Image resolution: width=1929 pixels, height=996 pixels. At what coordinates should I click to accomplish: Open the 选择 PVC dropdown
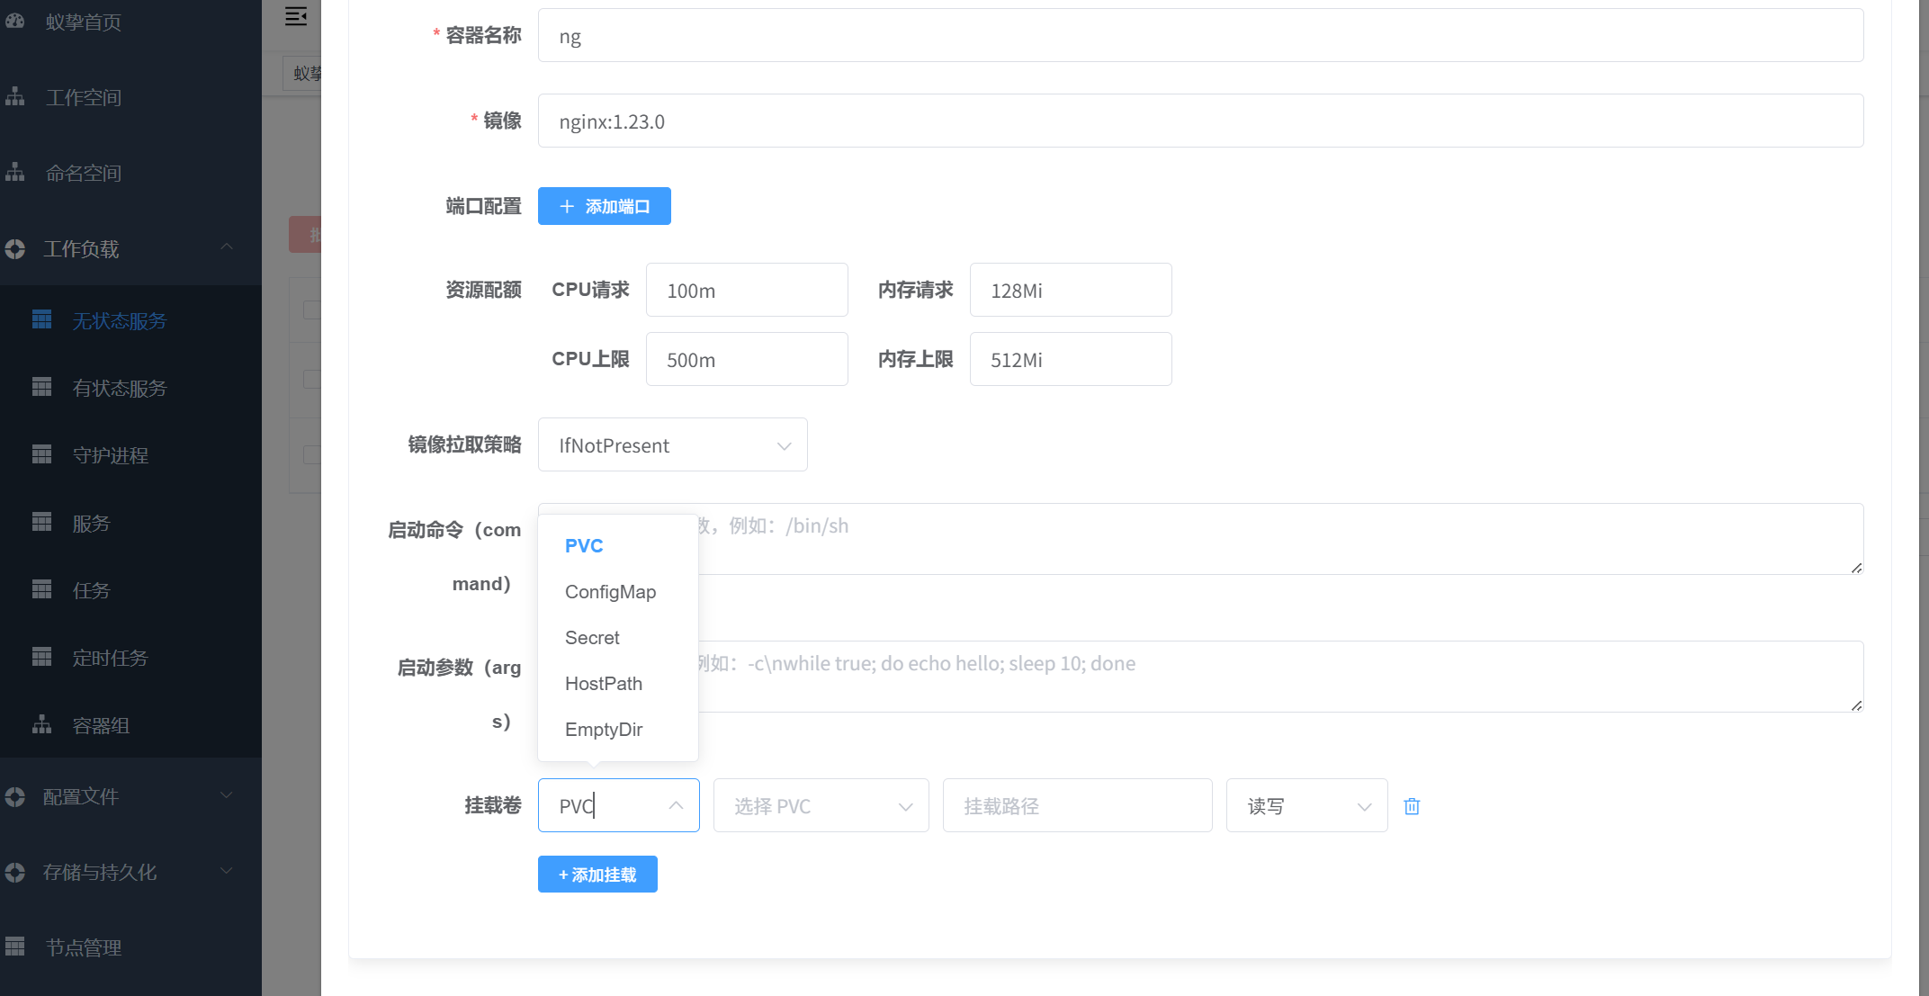[x=821, y=806]
